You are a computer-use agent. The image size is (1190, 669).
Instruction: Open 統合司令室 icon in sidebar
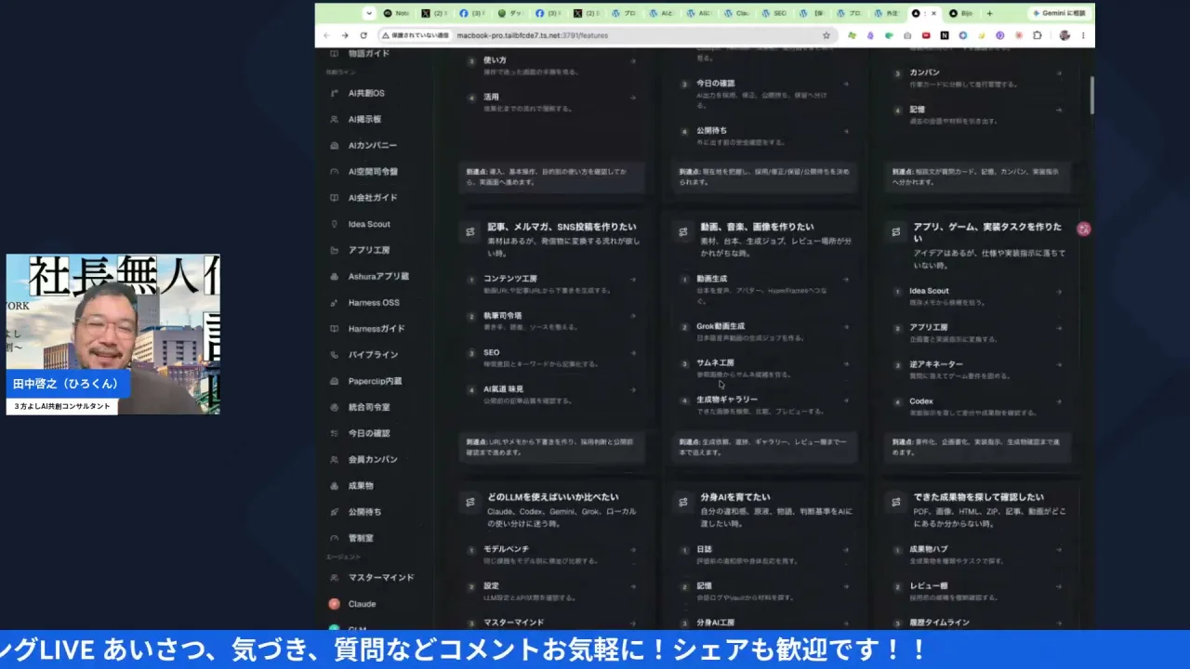click(335, 407)
